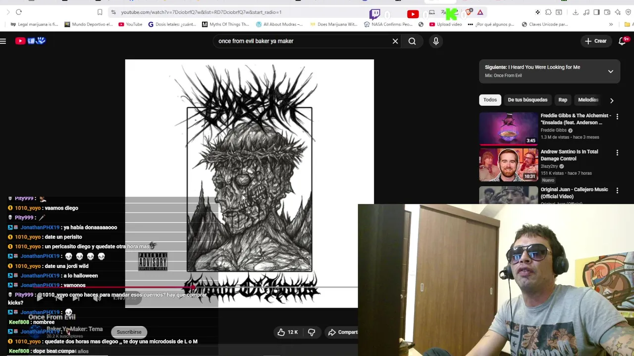
Task: Run search with the magnifier button
Action: point(412,41)
